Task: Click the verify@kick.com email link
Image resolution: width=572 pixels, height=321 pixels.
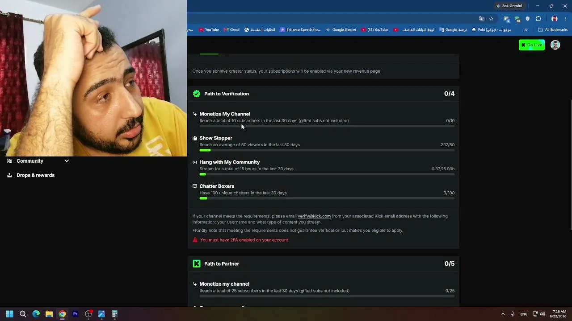Action: 314,216
